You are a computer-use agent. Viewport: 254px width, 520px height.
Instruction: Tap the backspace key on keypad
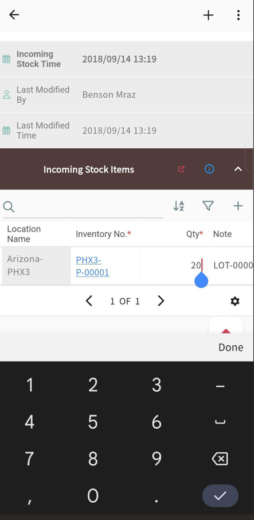click(220, 459)
